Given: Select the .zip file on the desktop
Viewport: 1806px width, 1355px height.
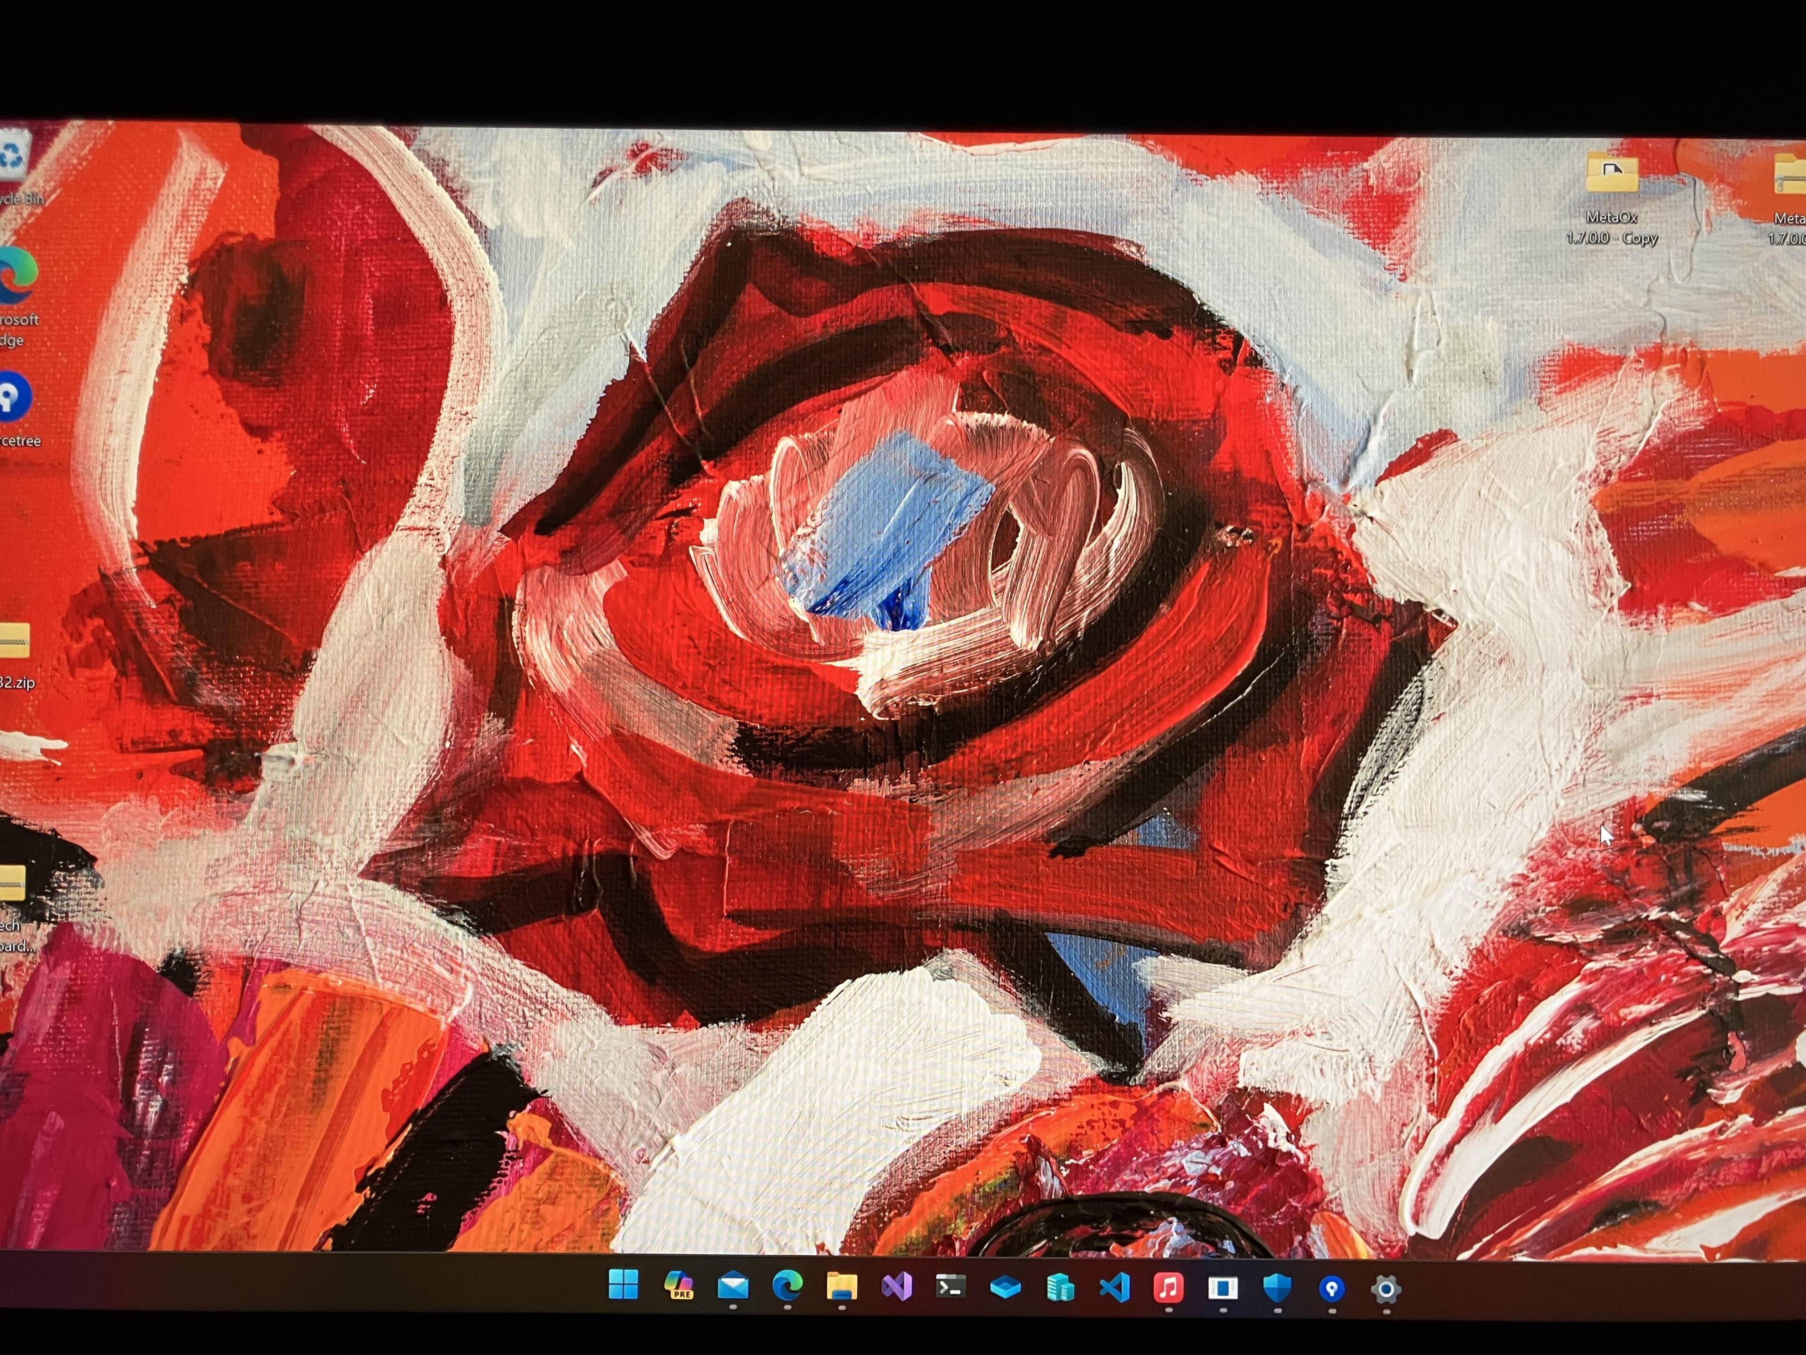Looking at the screenshot, I should [x=13, y=641].
